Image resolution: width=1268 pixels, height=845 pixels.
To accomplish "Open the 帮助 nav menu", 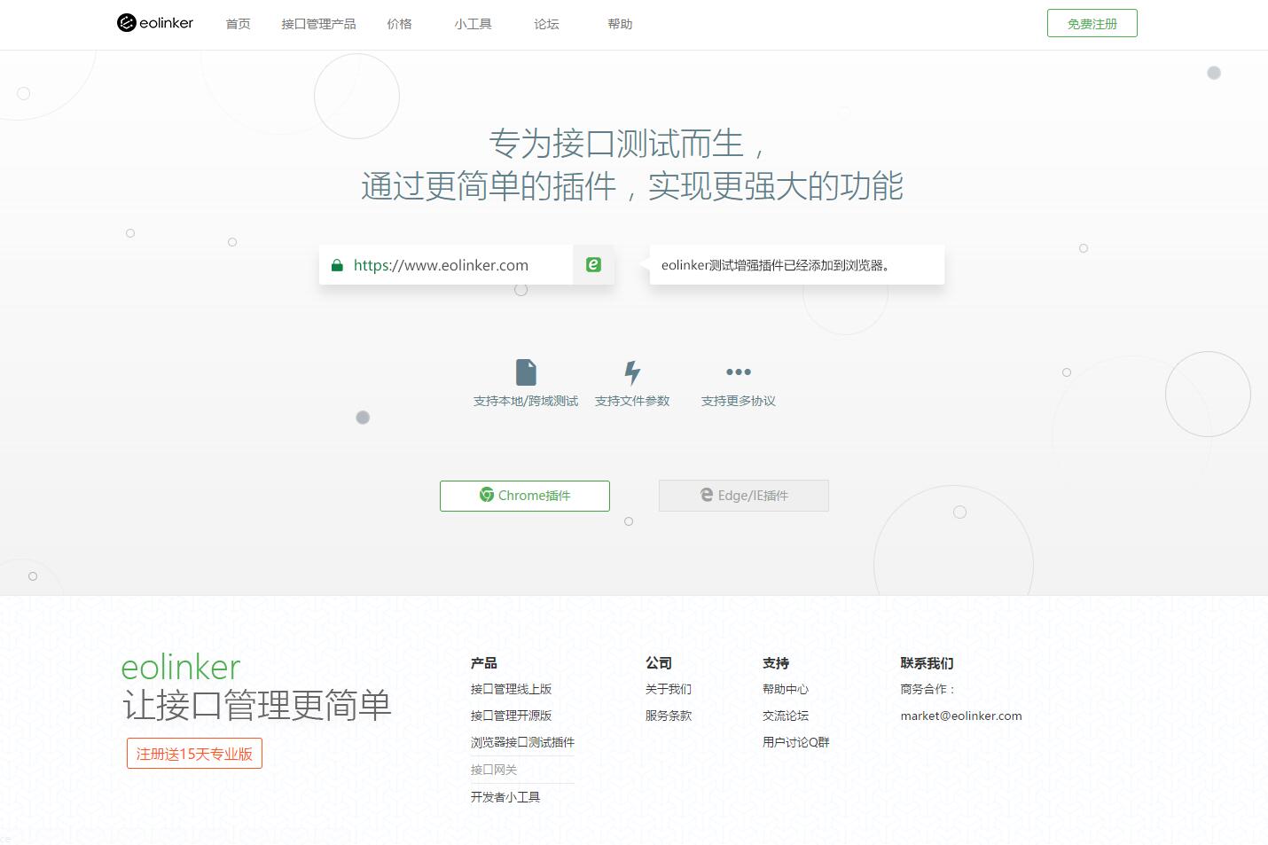I will 620,24.
